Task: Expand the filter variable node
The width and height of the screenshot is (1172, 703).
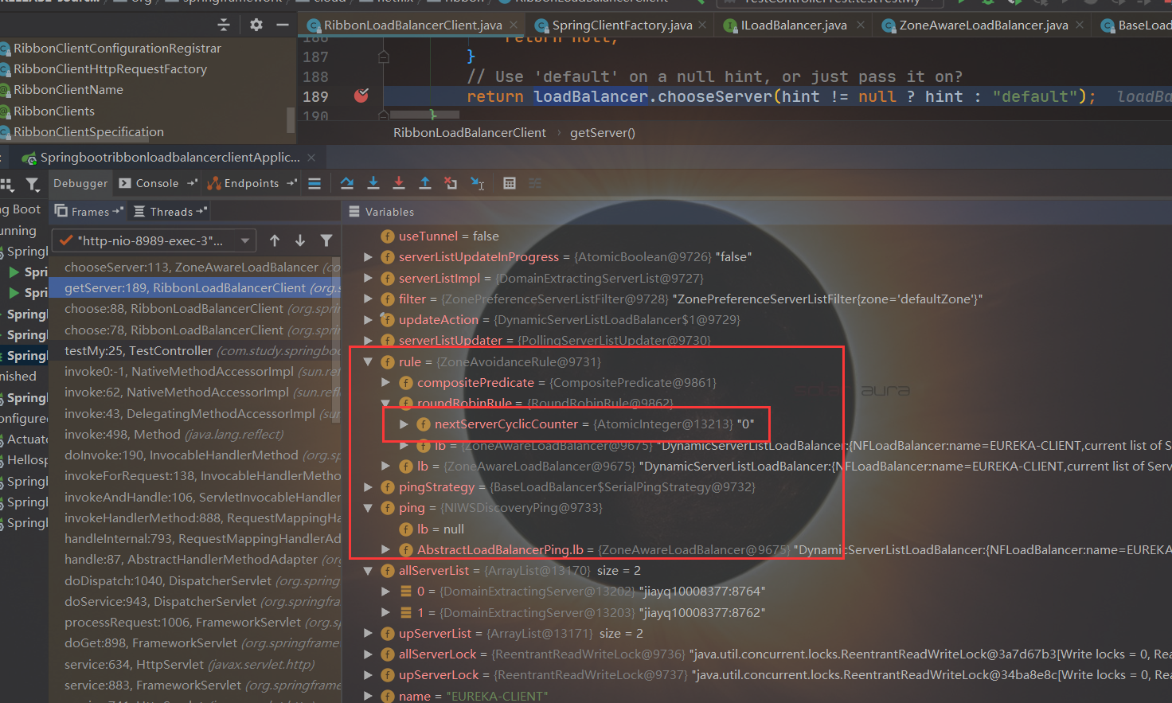Action: click(368, 299)
